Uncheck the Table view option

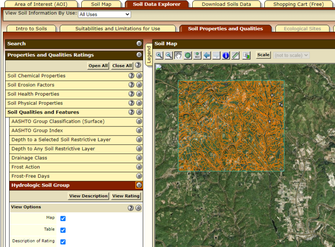tap(63, 229)
